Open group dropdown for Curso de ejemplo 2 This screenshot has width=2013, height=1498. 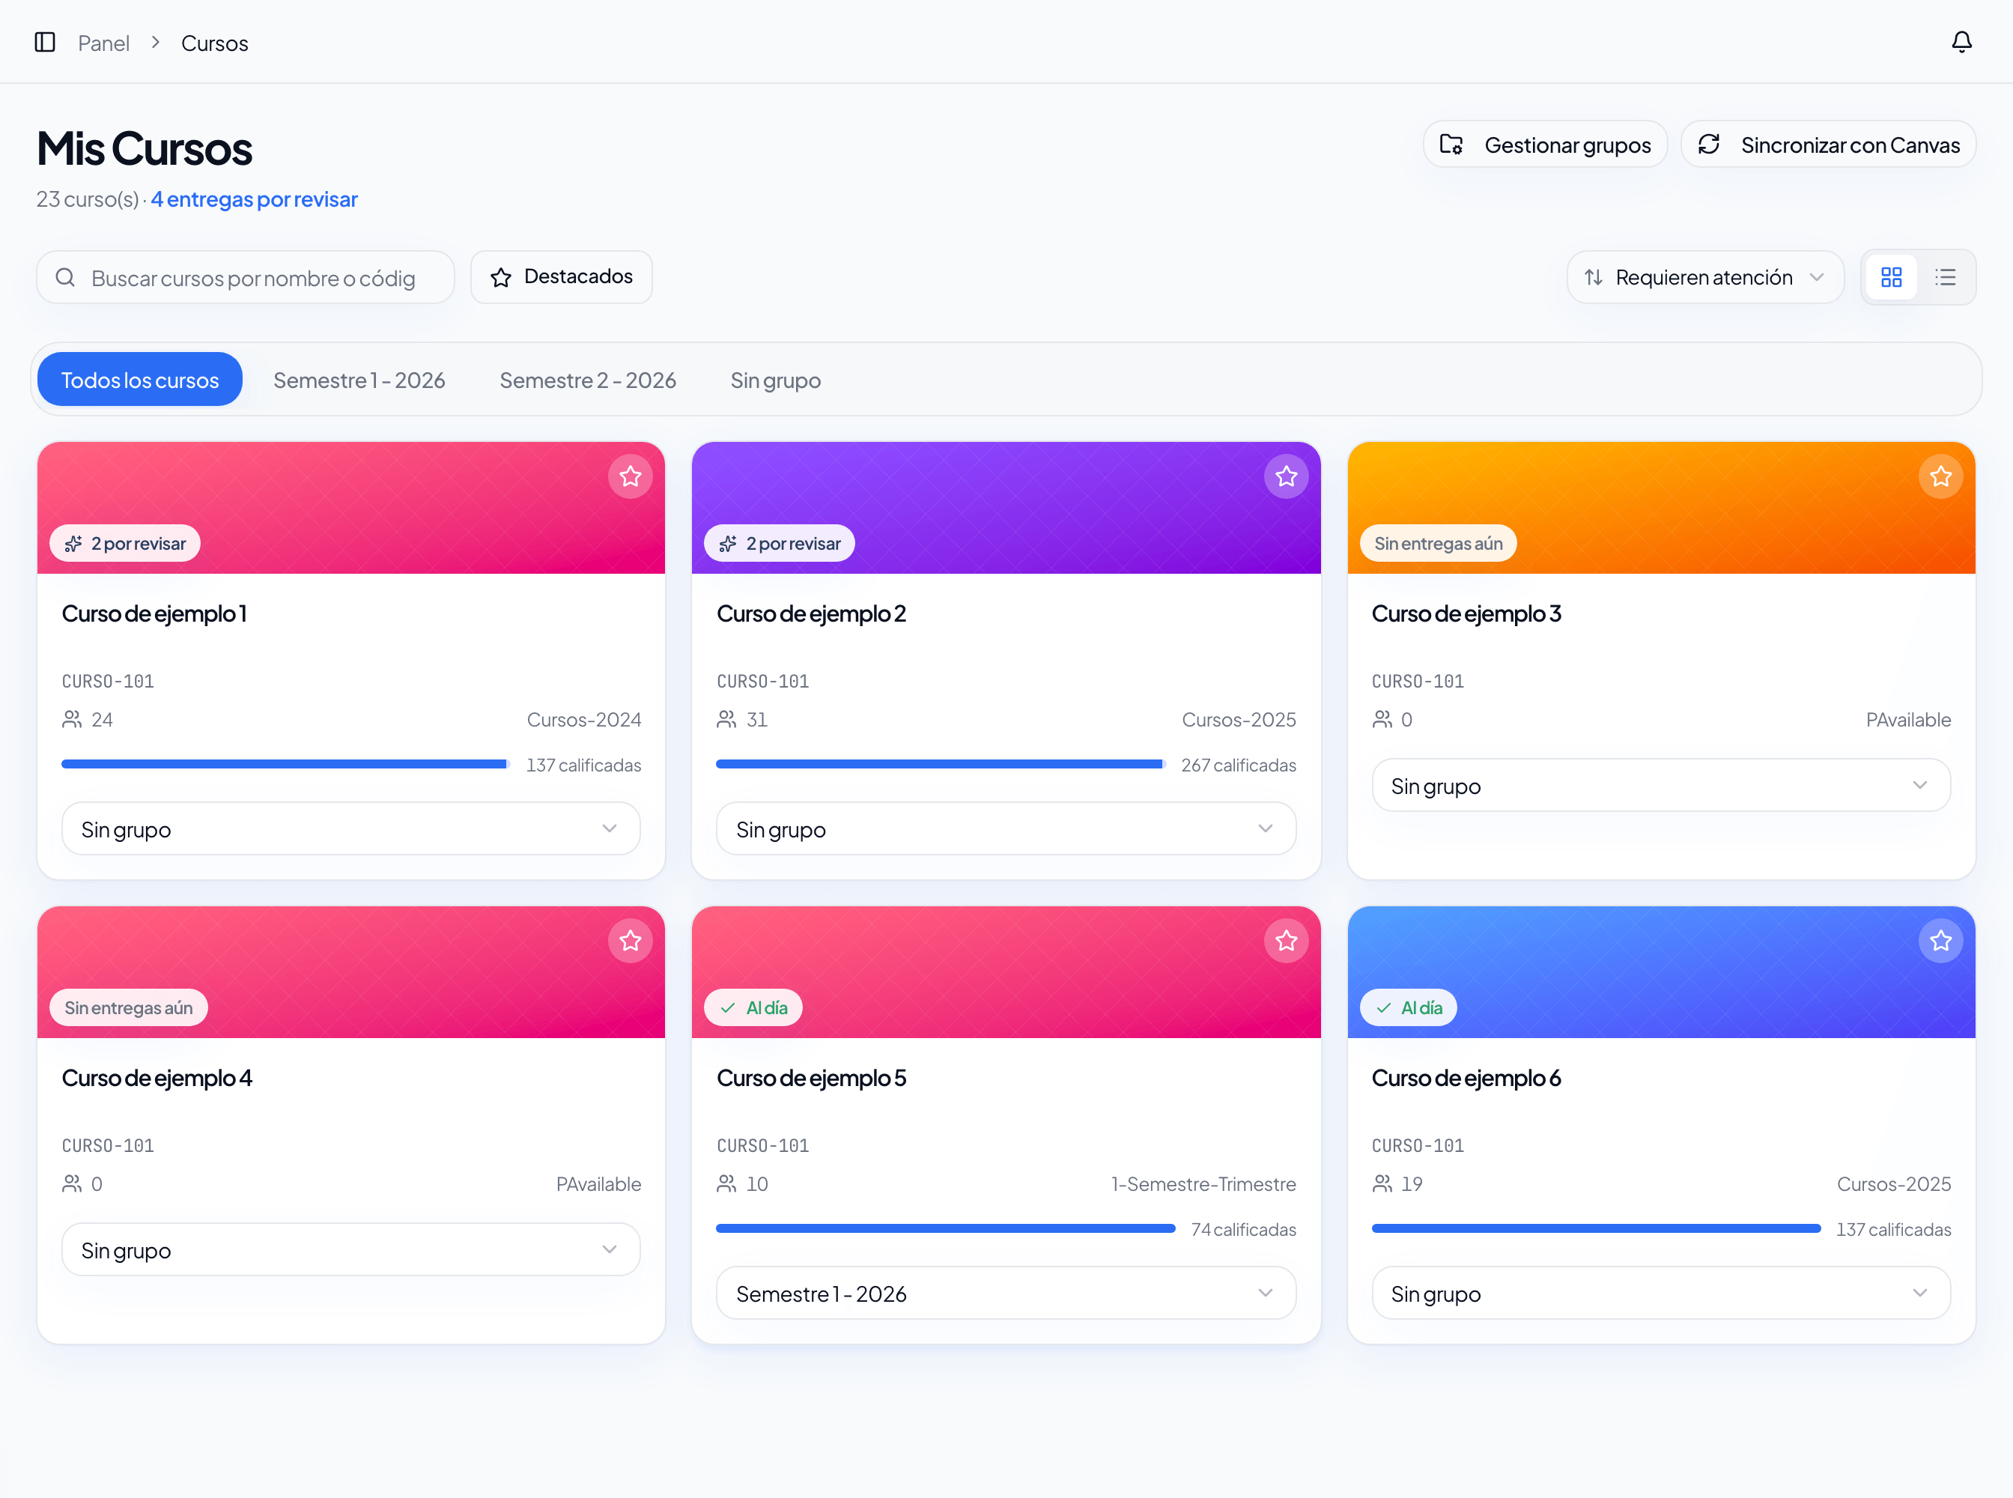(x=1006, y=829)
